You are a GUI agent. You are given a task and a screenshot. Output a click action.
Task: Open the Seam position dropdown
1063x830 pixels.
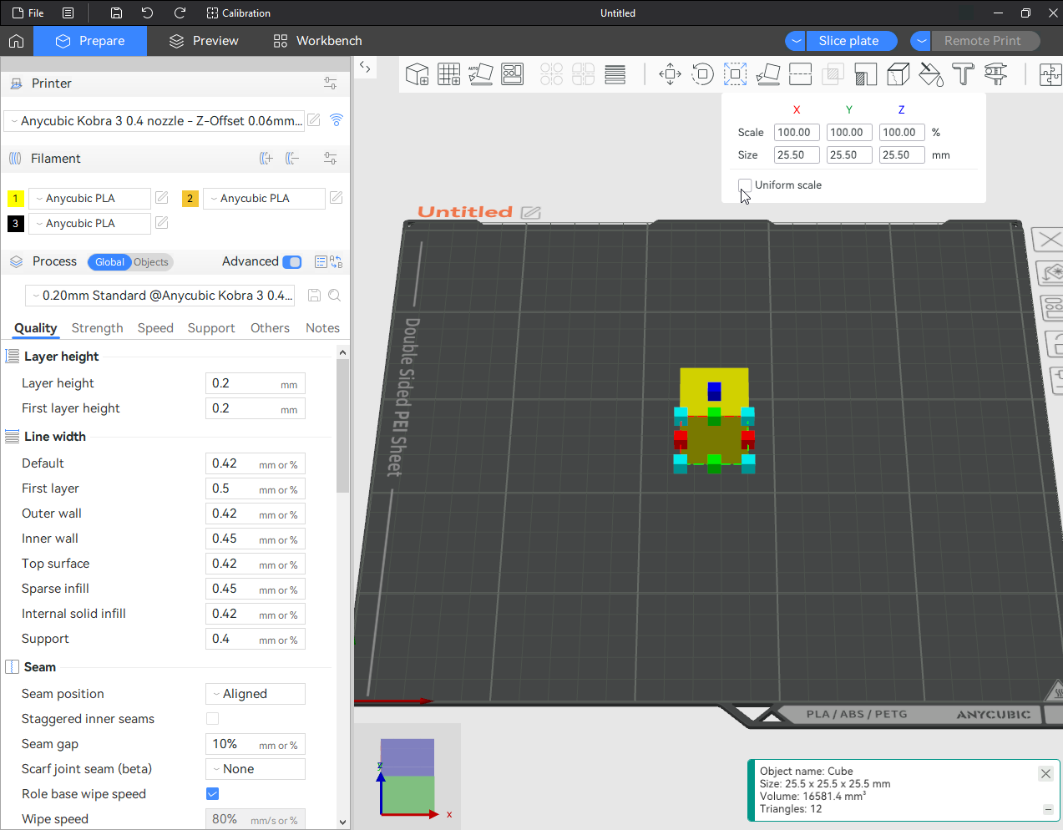point(256,694)
